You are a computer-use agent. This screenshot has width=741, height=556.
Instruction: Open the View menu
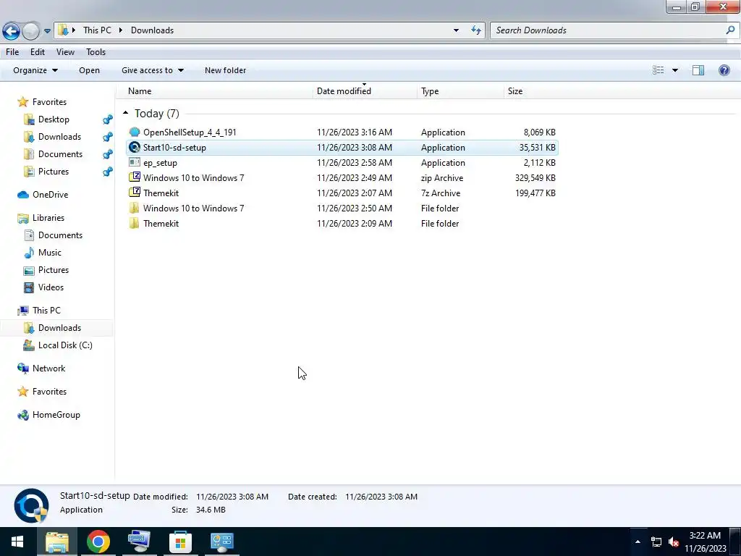pyautogui.click(x=65, y=52)
